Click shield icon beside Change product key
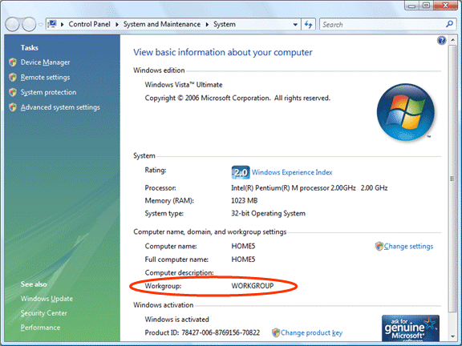This screenshot has height=346, width=462. tap(276, 332)
